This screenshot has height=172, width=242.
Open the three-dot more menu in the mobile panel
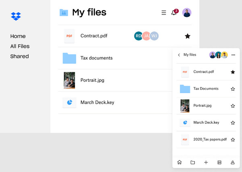233,55
